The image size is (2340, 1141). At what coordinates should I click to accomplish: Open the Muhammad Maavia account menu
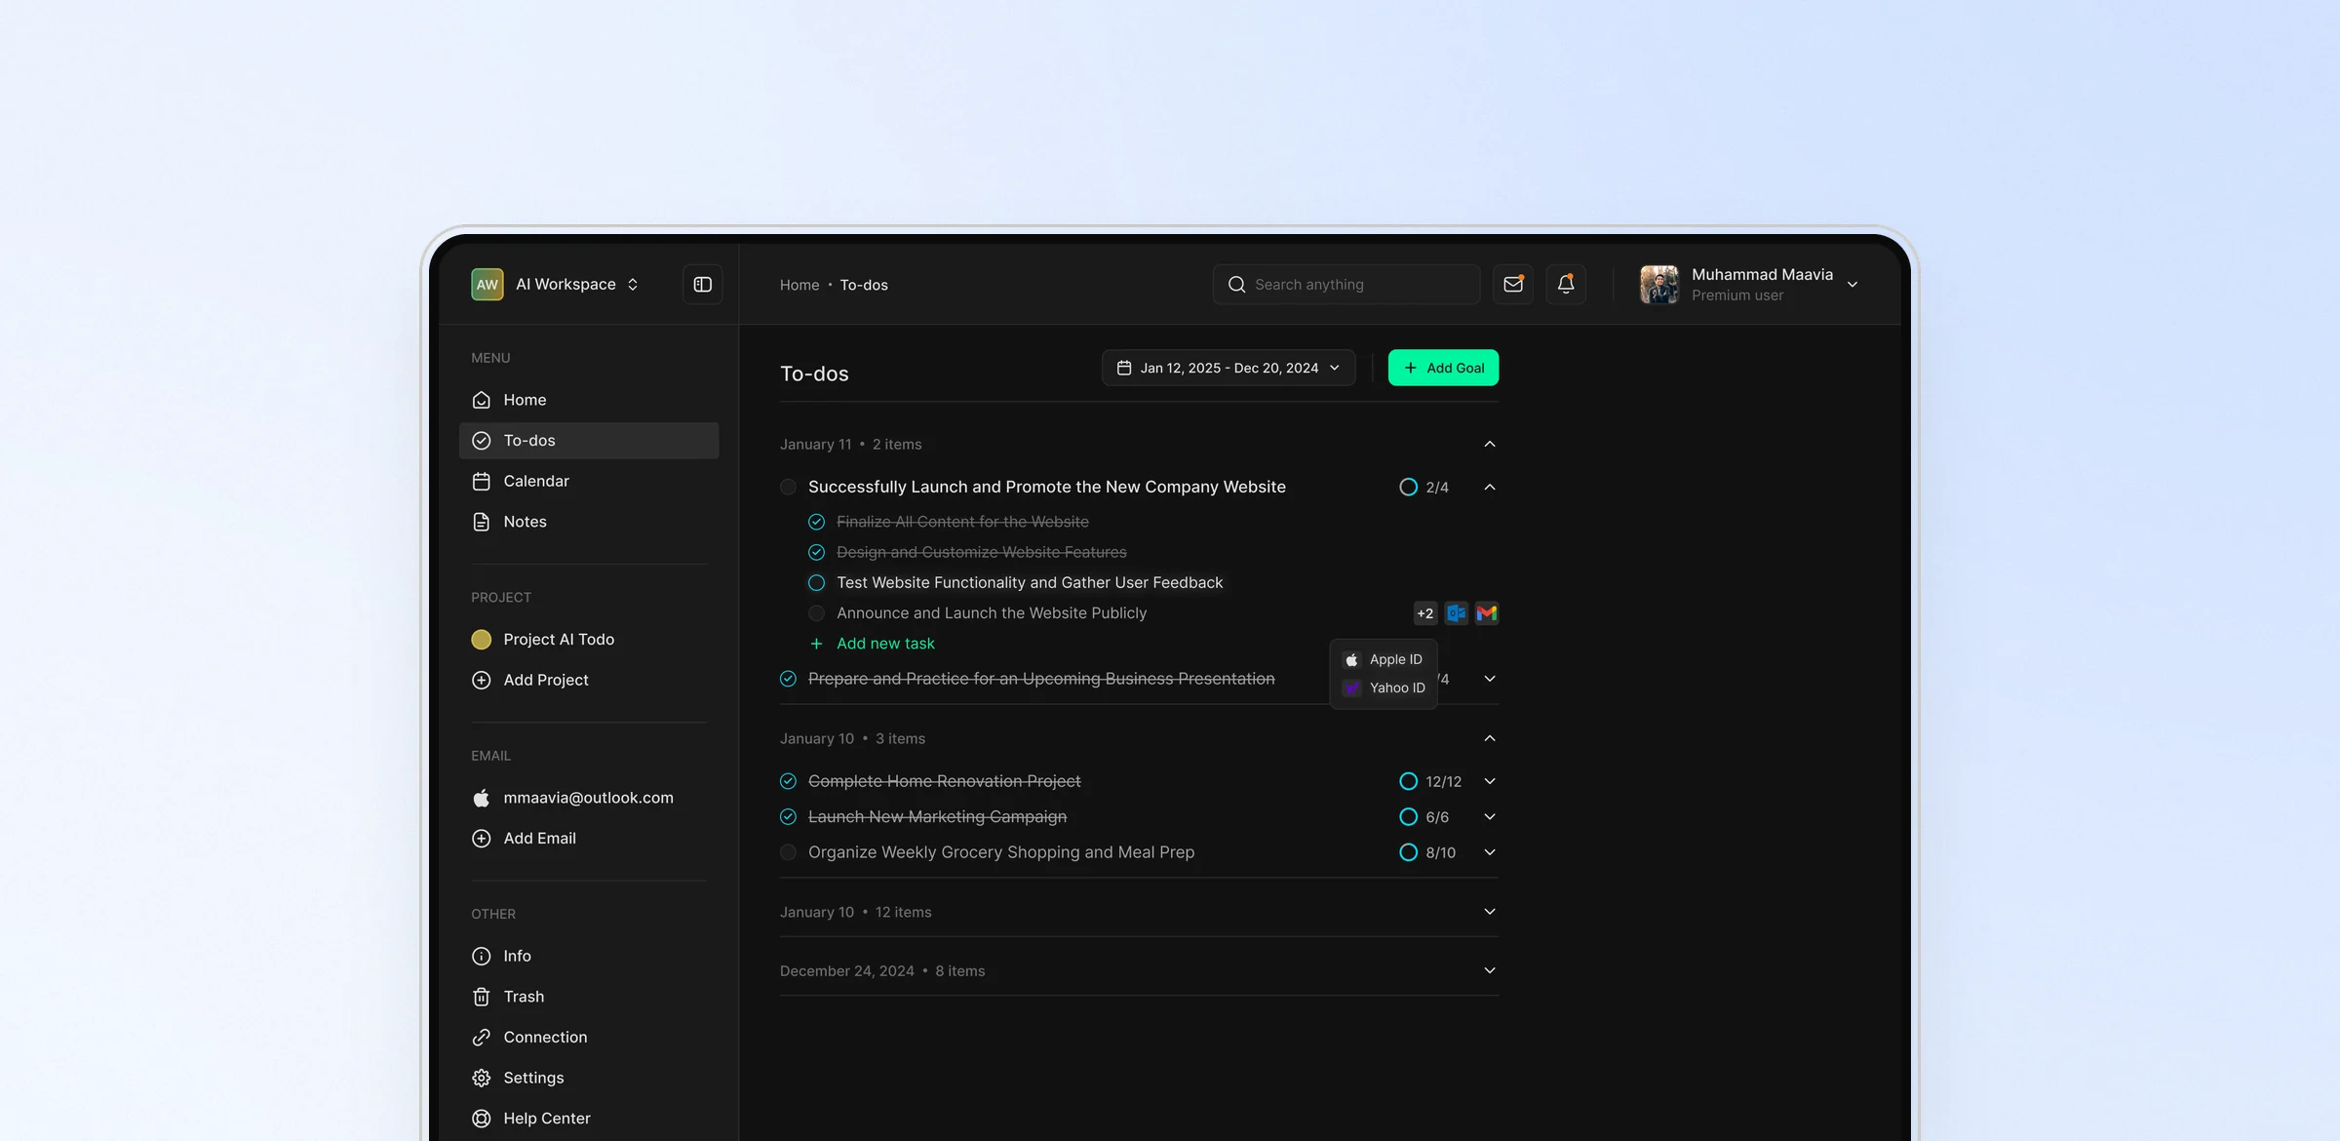point(1750,284)
